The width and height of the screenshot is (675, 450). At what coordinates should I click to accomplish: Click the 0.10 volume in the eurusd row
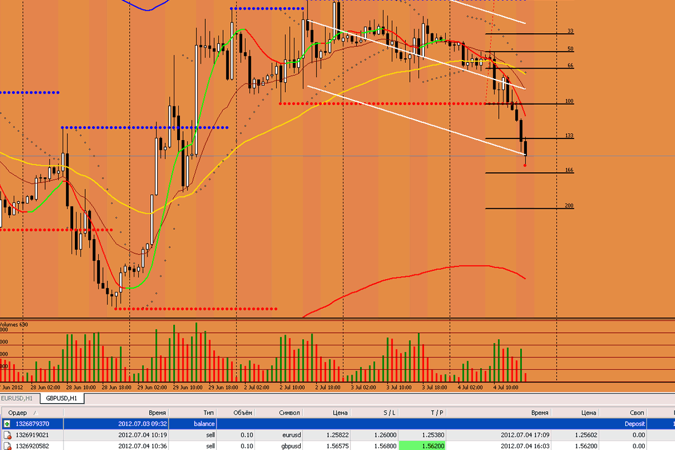click(x=247, y=435)
